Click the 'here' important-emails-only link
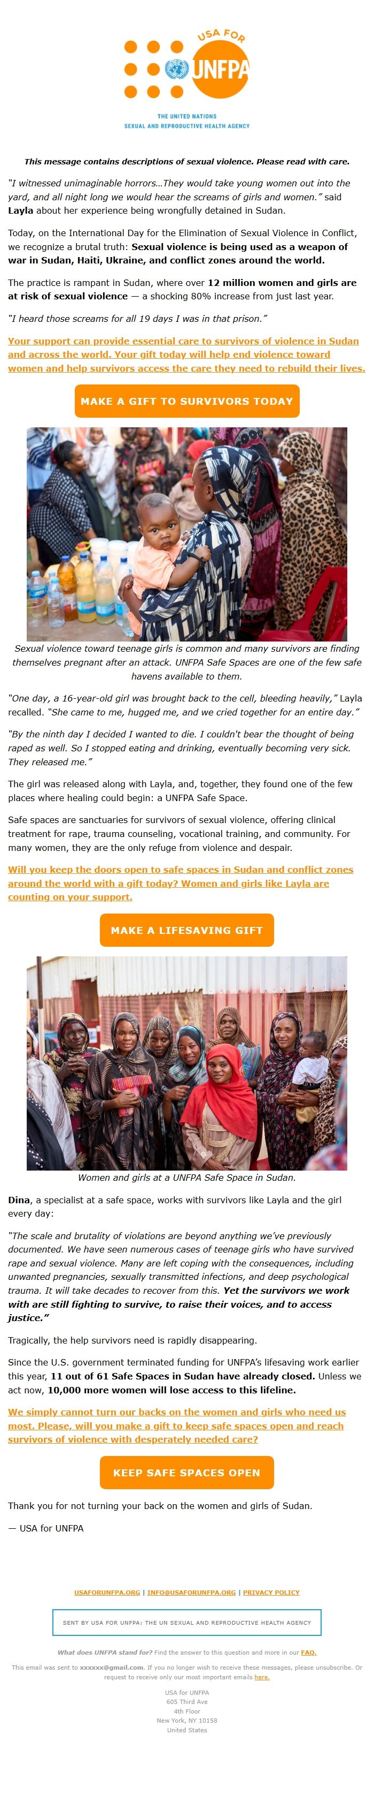 click(262, 1677)
